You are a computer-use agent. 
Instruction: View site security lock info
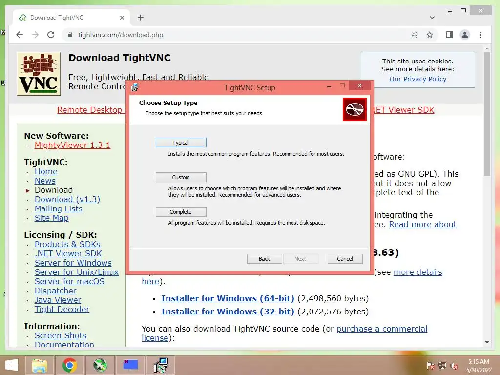coord(70,35)
